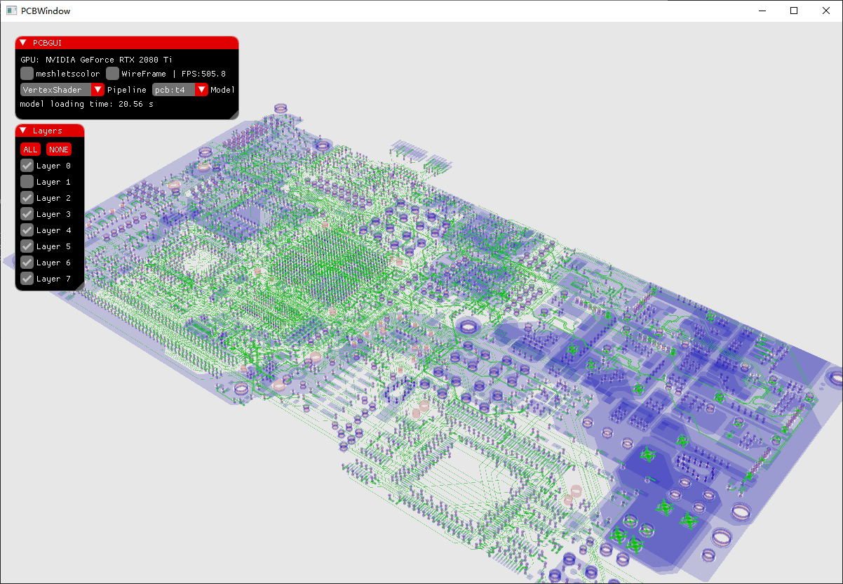The height and width of the screenshot is (584, 843).
Task: Click the model loading time: 20.56 s text
Action: [x=86, y=104]
